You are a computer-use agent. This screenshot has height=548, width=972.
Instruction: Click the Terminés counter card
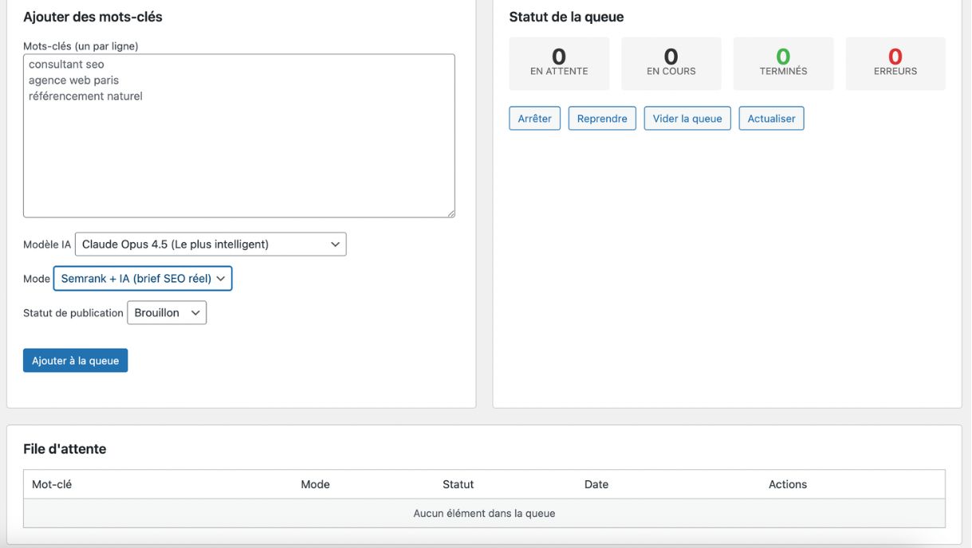coord(784,64)
